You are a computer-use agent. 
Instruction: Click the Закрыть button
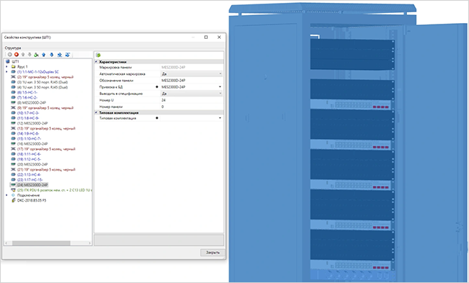pos(212,253)
